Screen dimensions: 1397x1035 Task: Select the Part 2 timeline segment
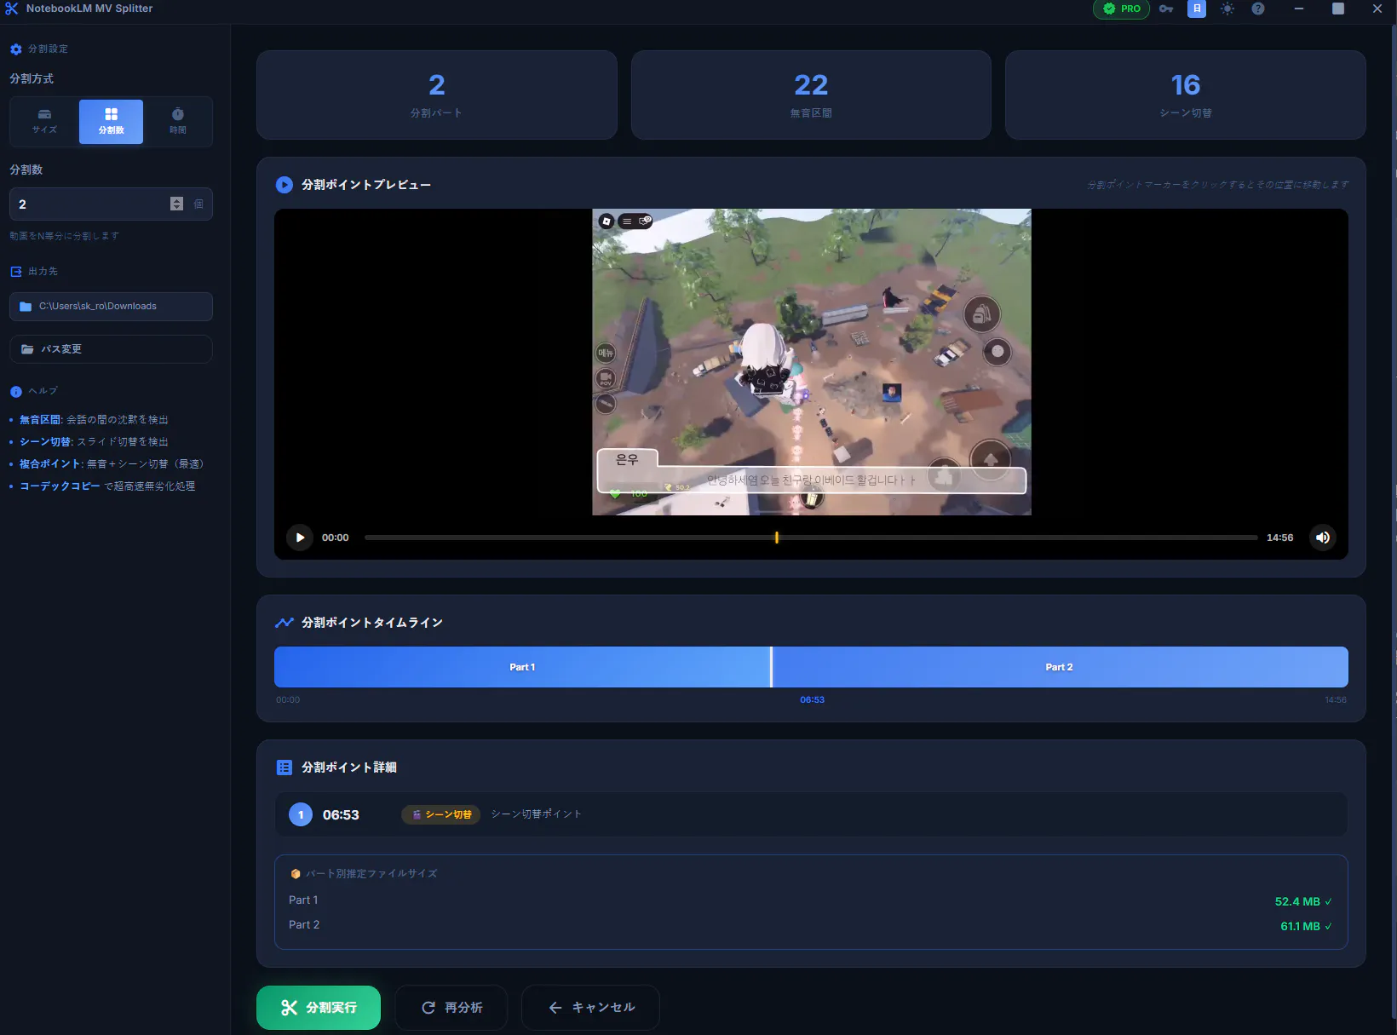pyautogui.click(x=1060, y=667)
